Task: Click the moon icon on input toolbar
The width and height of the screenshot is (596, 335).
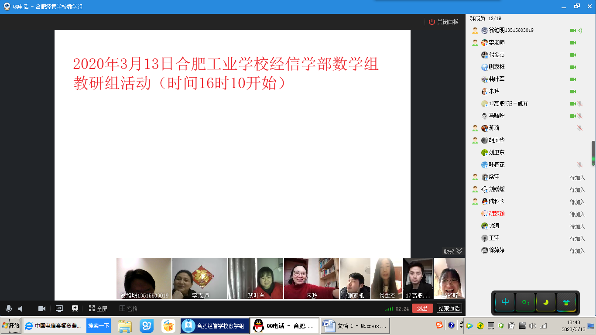Action: coord(545,302)
